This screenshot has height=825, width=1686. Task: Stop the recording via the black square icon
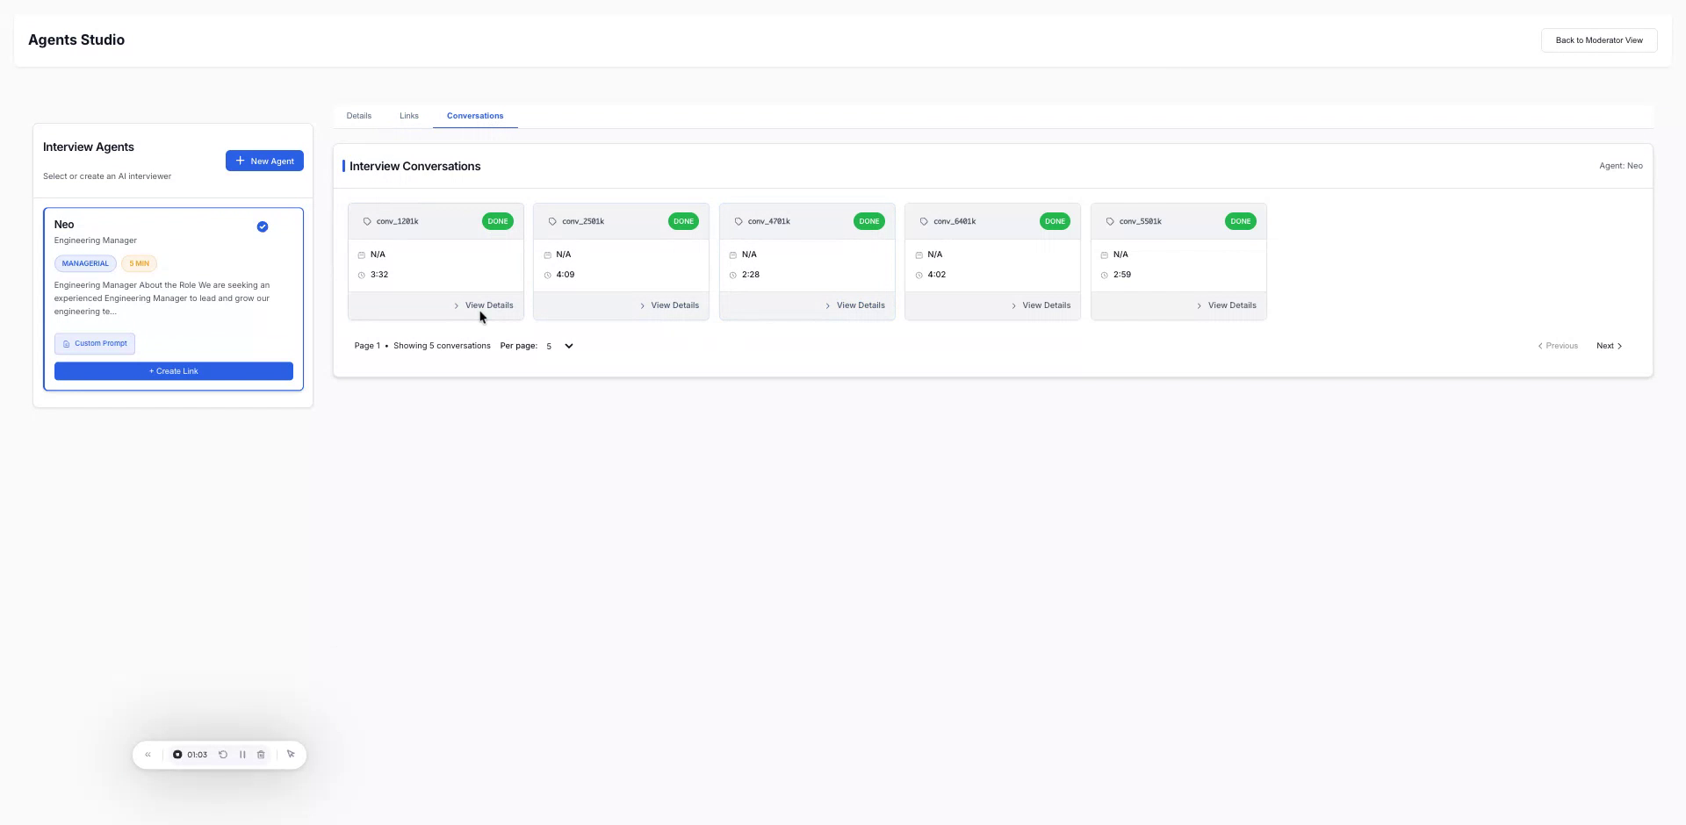coord(178,754)
